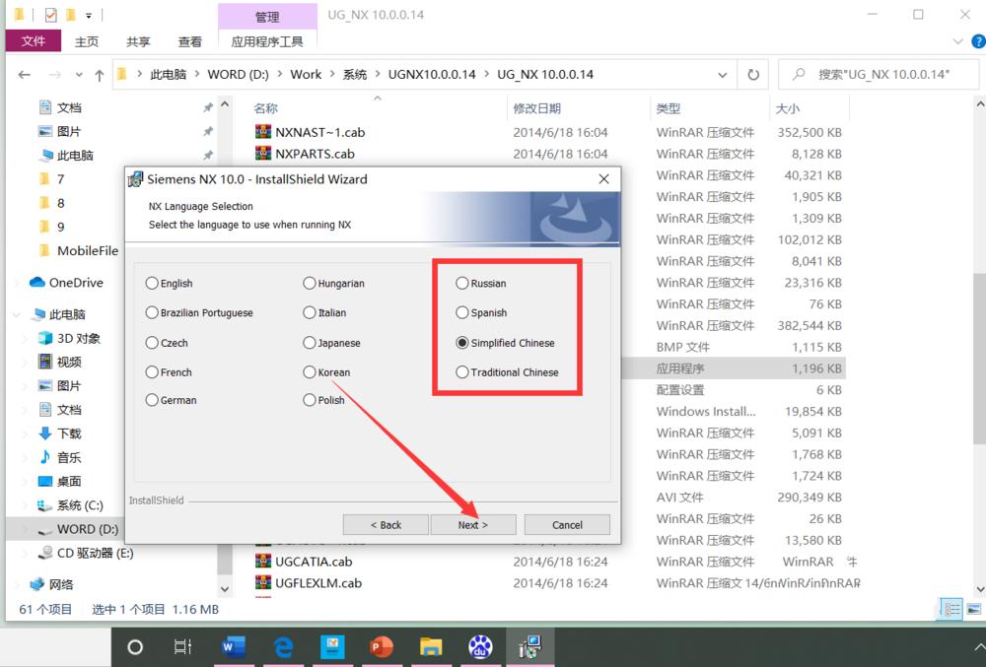Open the Baidu browser taskbar icon
The height and width of the screenshot is (667, 986).
click(x=480, y=647)
